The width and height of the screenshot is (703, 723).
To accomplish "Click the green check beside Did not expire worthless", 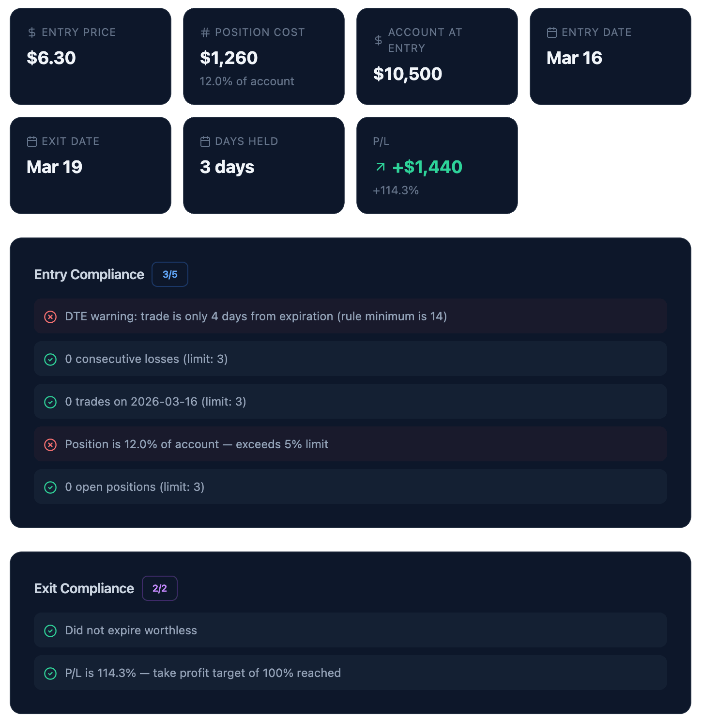I will coord(50,630).
